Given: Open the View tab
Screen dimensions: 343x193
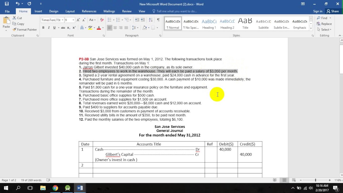Looking at the screenshot, I should (x=142, y=11).
